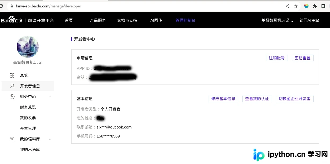330x164 pixels.
Task: Open 财务总览 sidebar item
Action: click(x=28, y=107)
